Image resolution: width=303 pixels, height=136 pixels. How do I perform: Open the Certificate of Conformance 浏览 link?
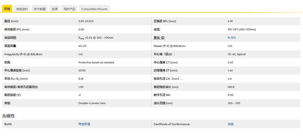pos(230,124)
